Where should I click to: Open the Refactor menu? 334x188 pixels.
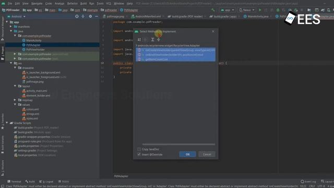[73, 4]
